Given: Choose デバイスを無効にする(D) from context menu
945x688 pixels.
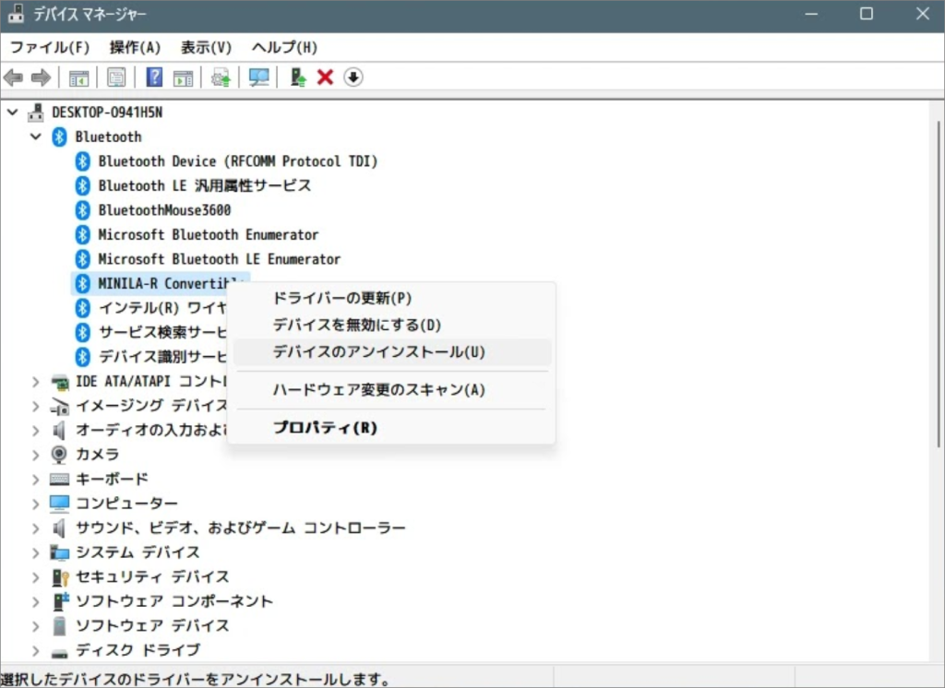Looking at the screenshot, I should (391, 326).
